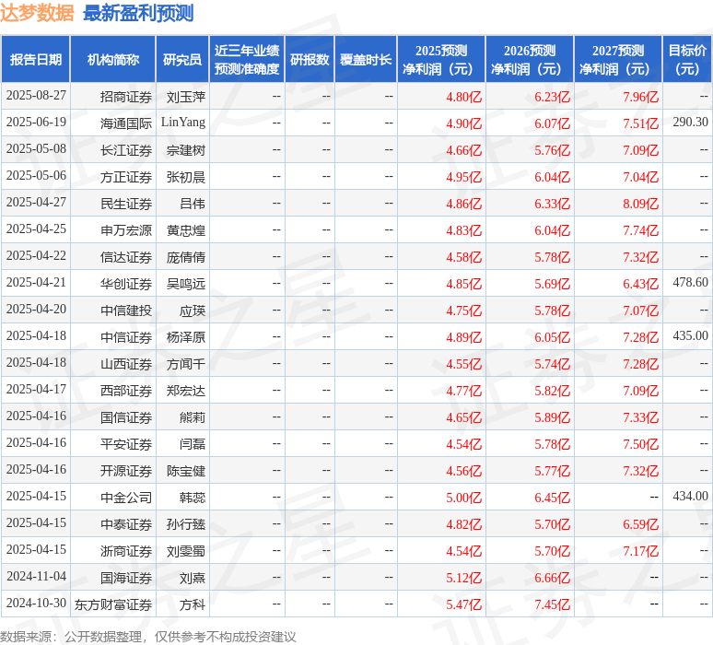Click the 7.45亿 forecast value
713x645 pixels.
click(x=552, y=605)
